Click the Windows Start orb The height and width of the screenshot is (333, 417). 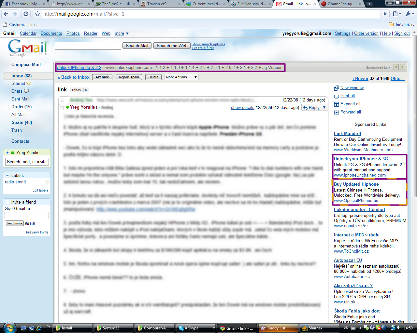(9, 328)
